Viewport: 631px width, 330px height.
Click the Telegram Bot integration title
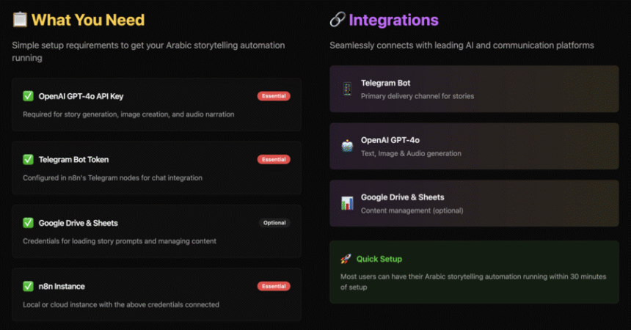pos(385,83)
